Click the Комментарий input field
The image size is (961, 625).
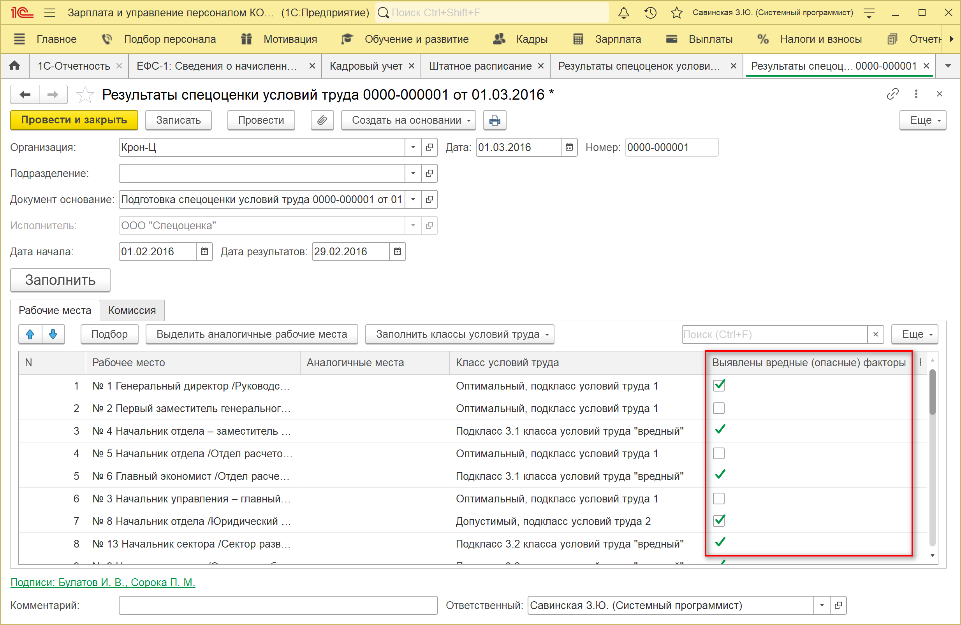point(278,605)
